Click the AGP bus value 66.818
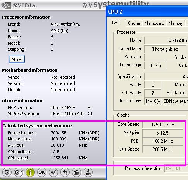Image resolution: width=188 pixels, height=180 pixels. tap(57, 145)
